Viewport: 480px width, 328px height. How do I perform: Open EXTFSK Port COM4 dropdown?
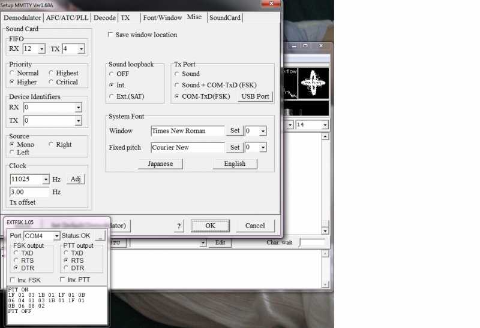point(56,236)
